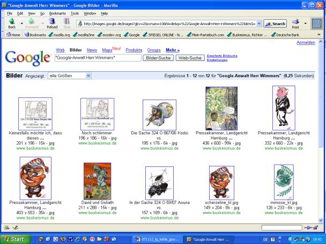Click the Bilder-Suche button

[x=158, y=58]
